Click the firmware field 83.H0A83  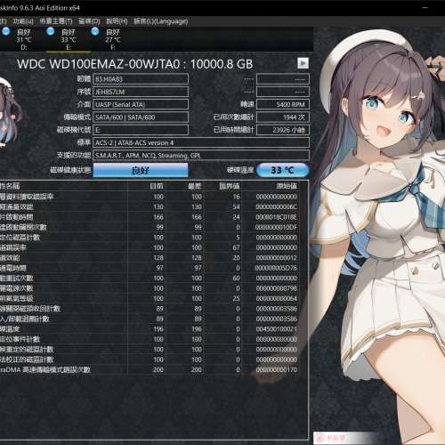[141, 79]
